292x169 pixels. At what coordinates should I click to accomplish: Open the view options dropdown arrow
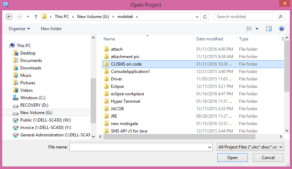tap(257, 28)
